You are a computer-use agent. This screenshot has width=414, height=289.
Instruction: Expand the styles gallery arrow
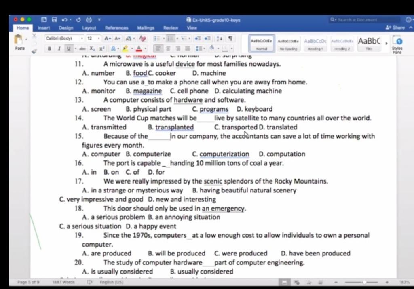[387, 43]
